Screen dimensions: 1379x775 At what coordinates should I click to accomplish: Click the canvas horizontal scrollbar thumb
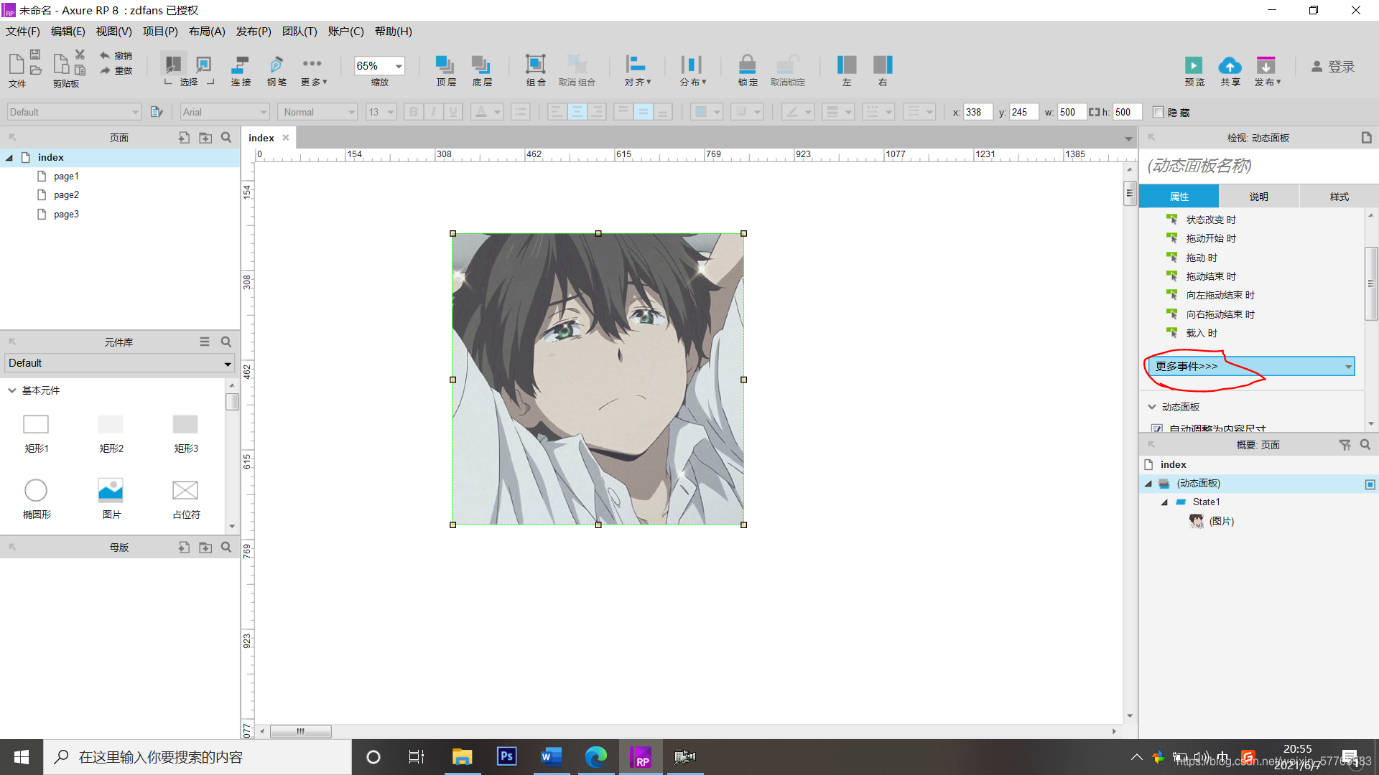(x=301, y=731)
